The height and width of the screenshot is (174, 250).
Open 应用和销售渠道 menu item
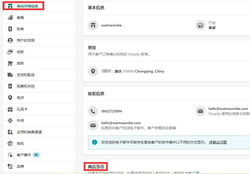(x=29, y=132)
